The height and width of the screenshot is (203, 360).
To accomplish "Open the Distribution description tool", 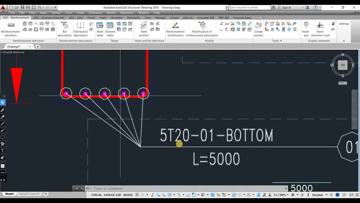I will (80, 29).
